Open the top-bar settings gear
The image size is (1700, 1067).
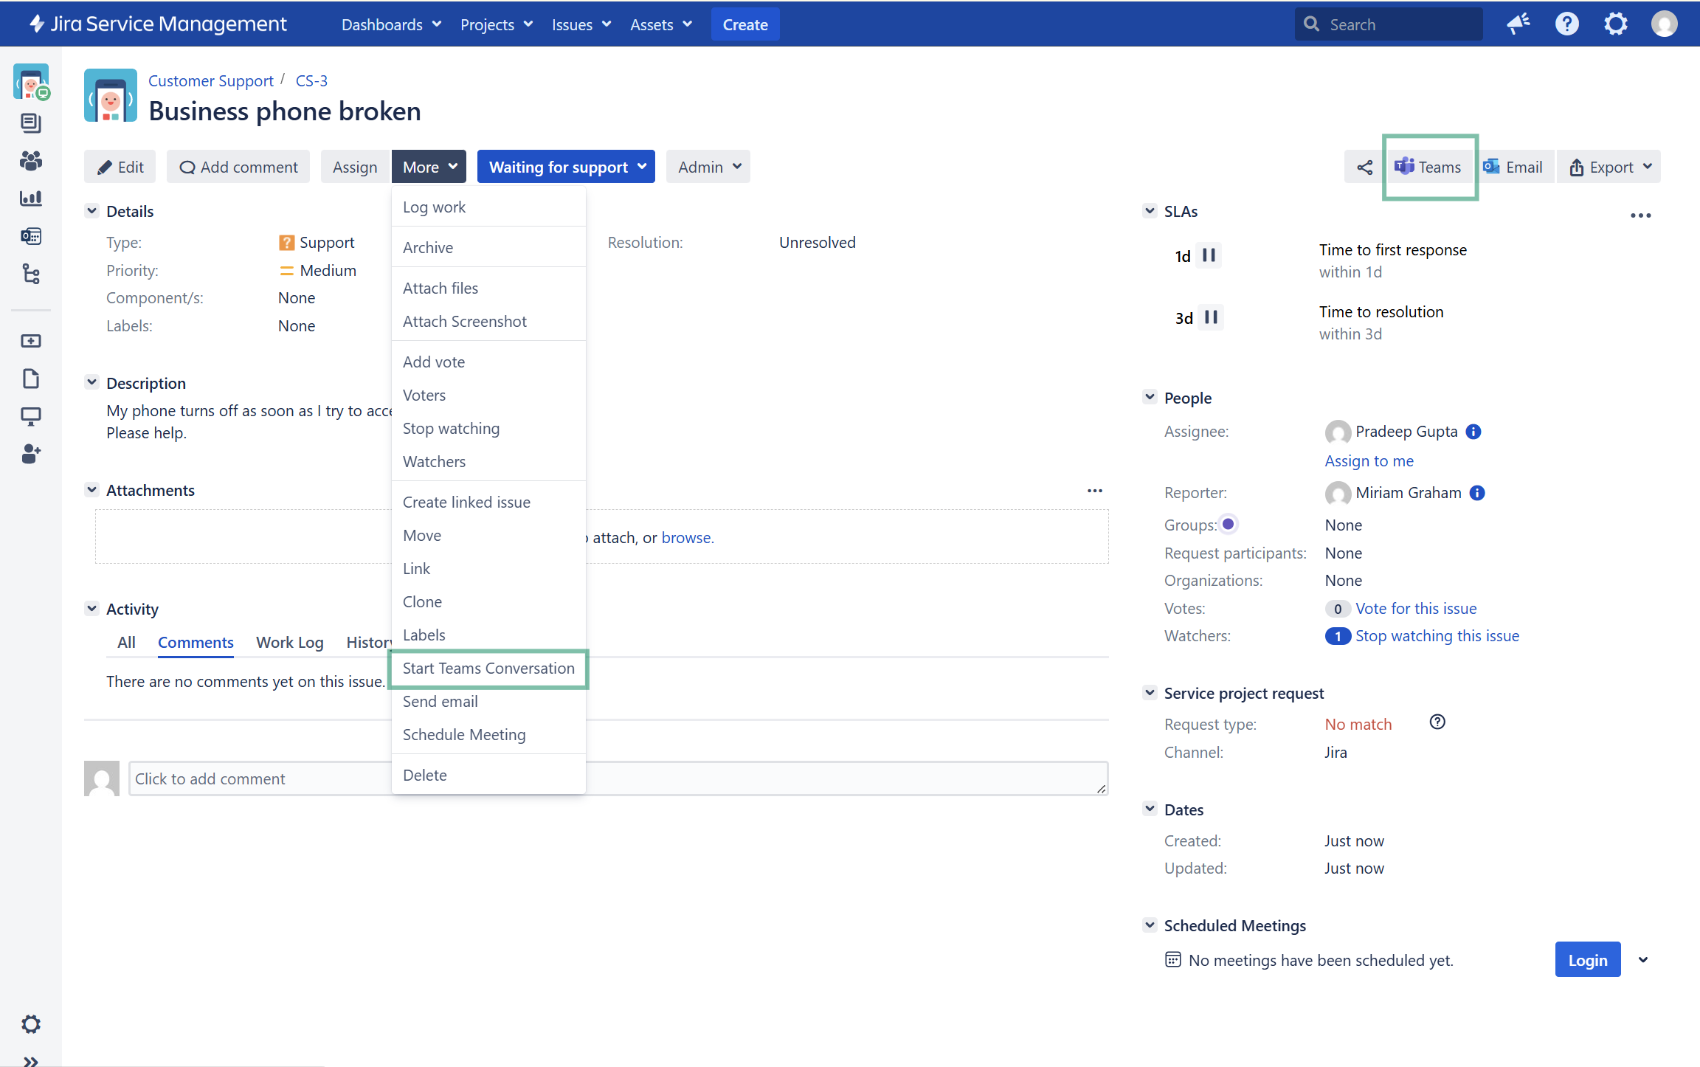point(1615,24)
